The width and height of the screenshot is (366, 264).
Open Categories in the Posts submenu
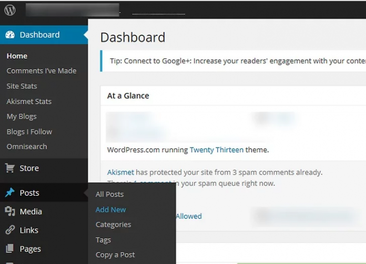(x=113, y=225)
